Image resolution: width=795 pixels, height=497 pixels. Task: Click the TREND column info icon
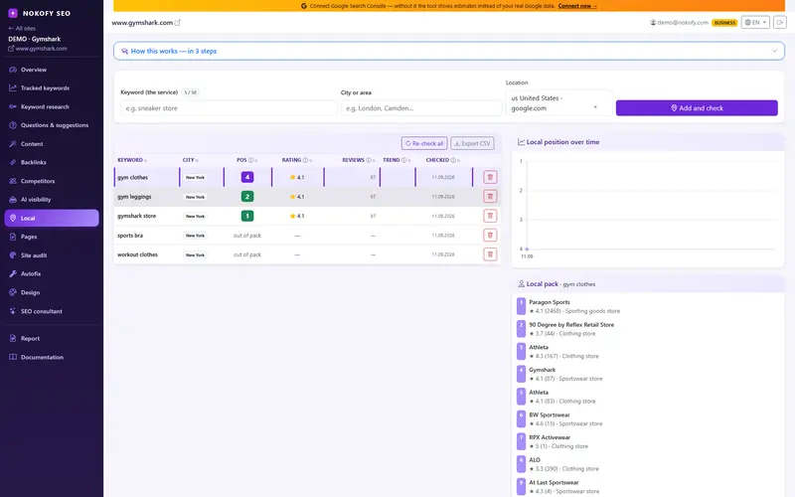pyautogui.click(x=404, y=160)
